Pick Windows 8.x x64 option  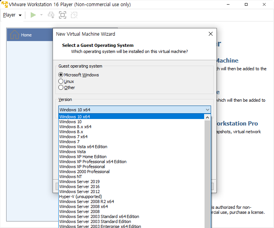coord(131,127)
